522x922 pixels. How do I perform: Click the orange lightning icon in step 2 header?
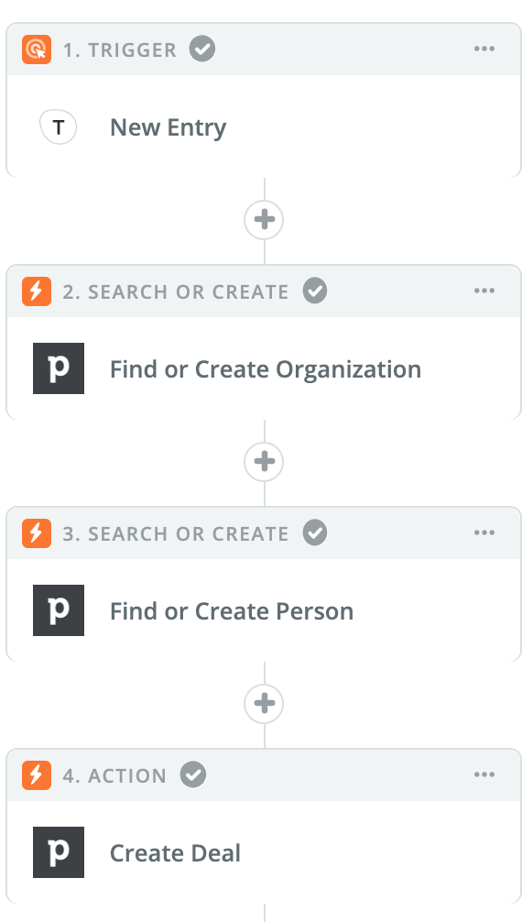click(37, 291)
